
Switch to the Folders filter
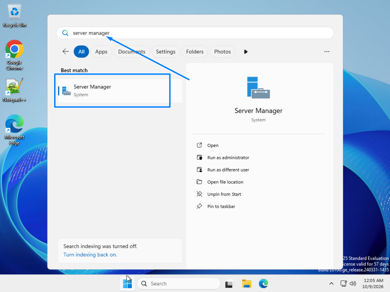[195, 52]
